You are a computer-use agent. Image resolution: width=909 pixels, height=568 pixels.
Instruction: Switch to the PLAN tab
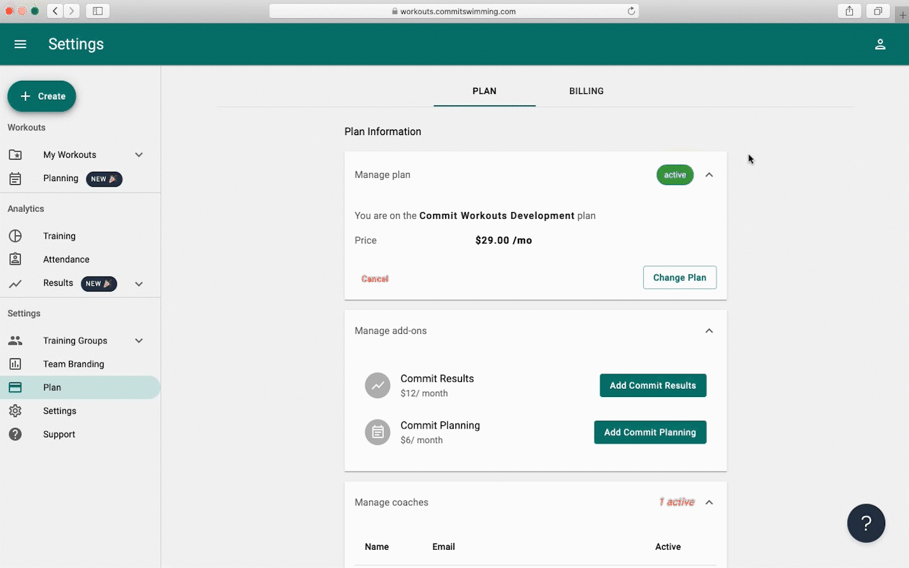click(x=485, y=91)
